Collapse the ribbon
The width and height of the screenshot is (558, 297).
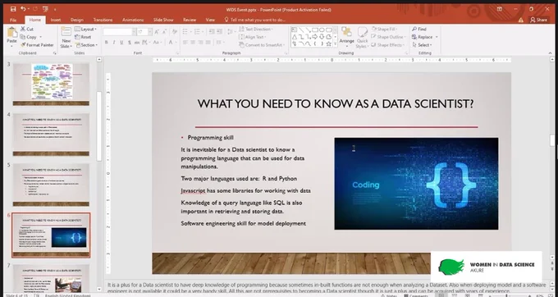pyautogui.click(x=551, y=53)
